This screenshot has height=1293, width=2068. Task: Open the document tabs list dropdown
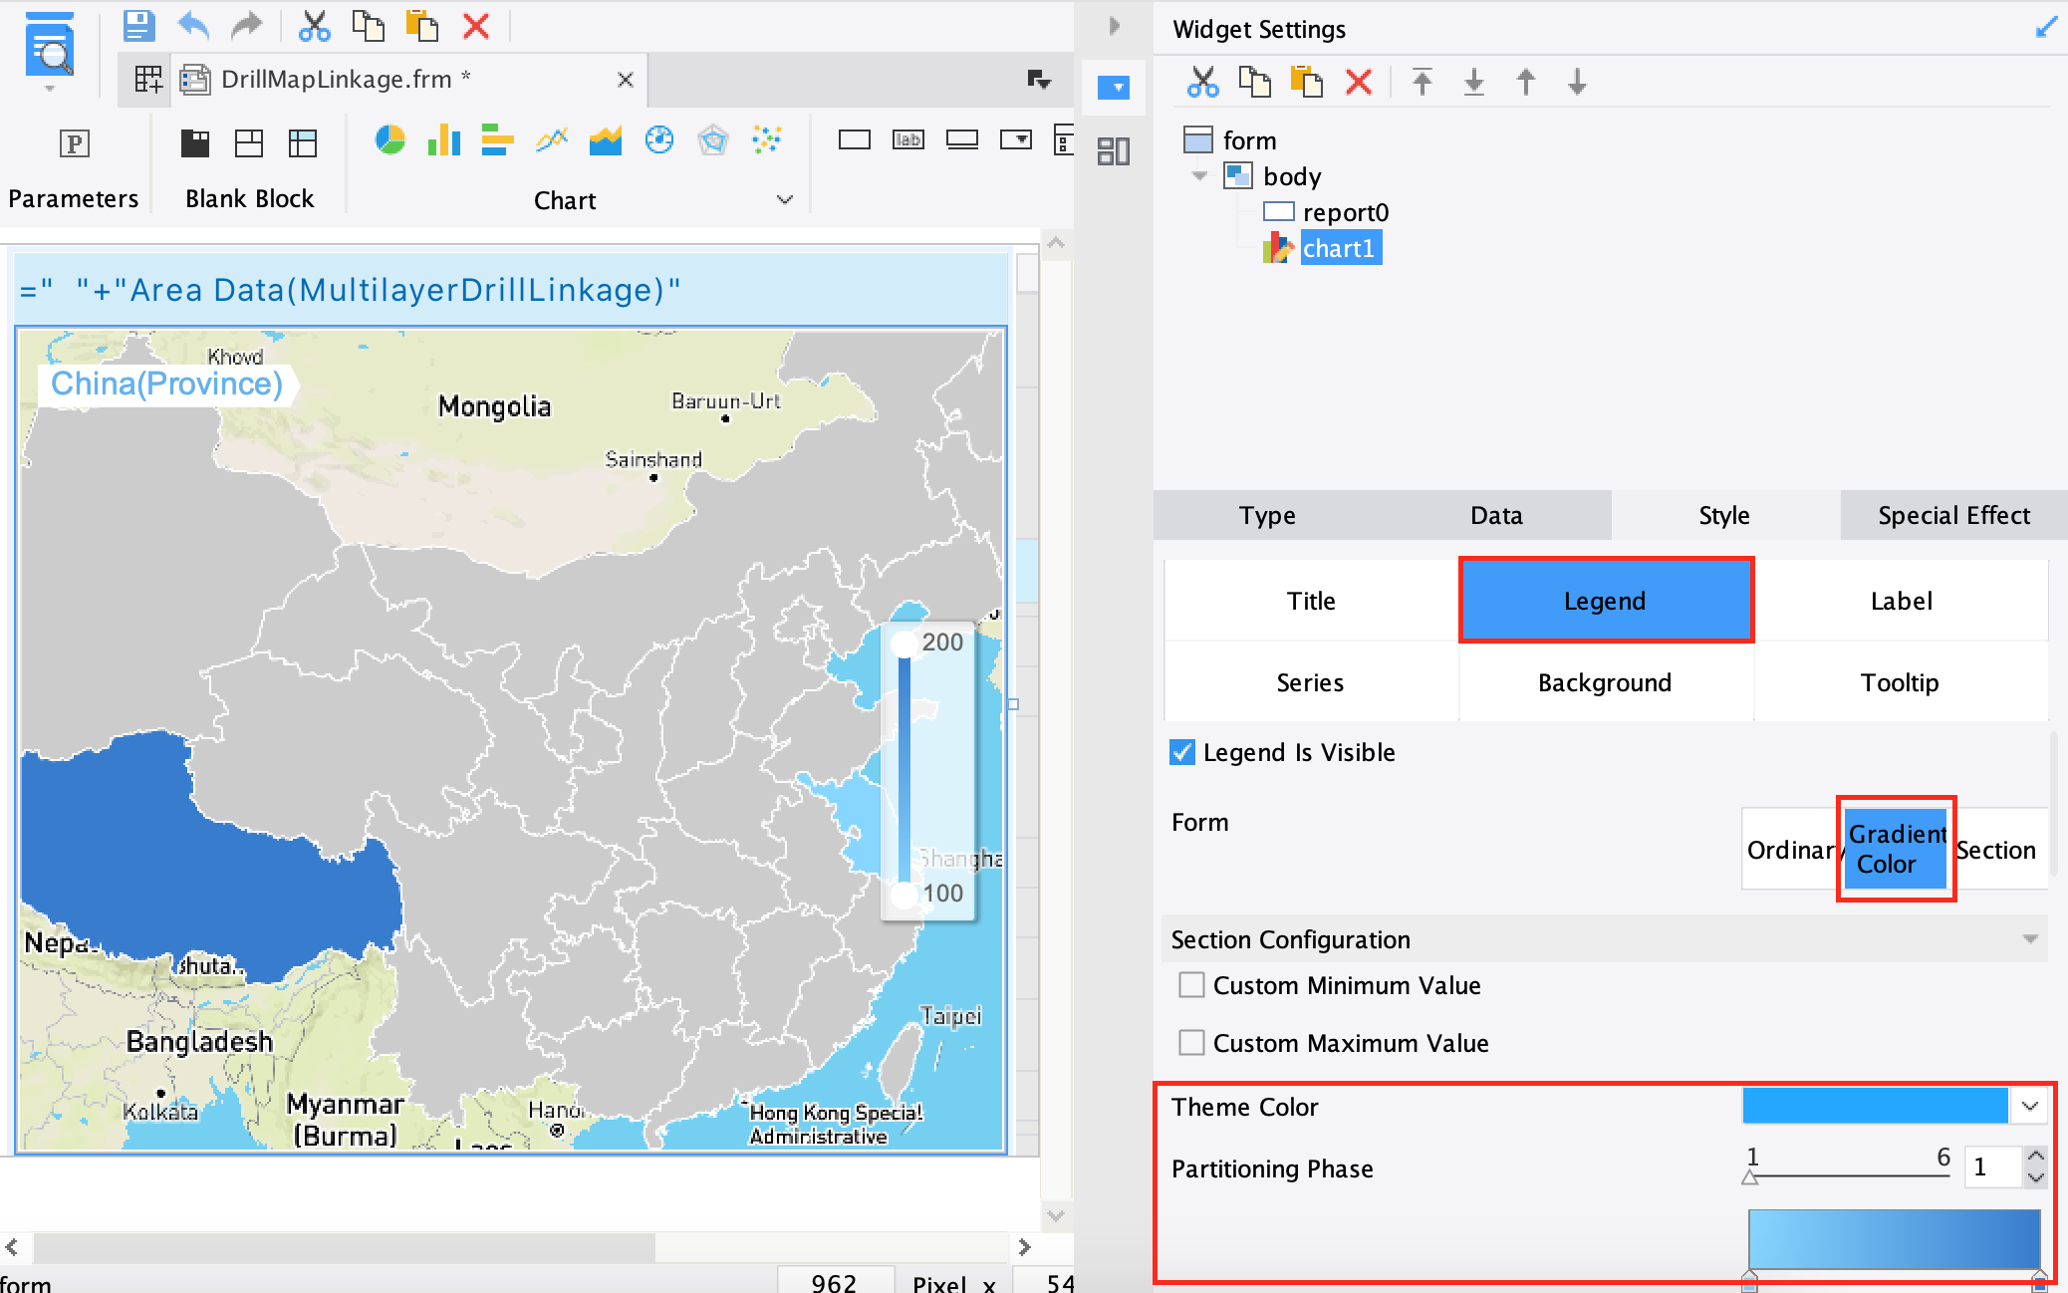1039,80
